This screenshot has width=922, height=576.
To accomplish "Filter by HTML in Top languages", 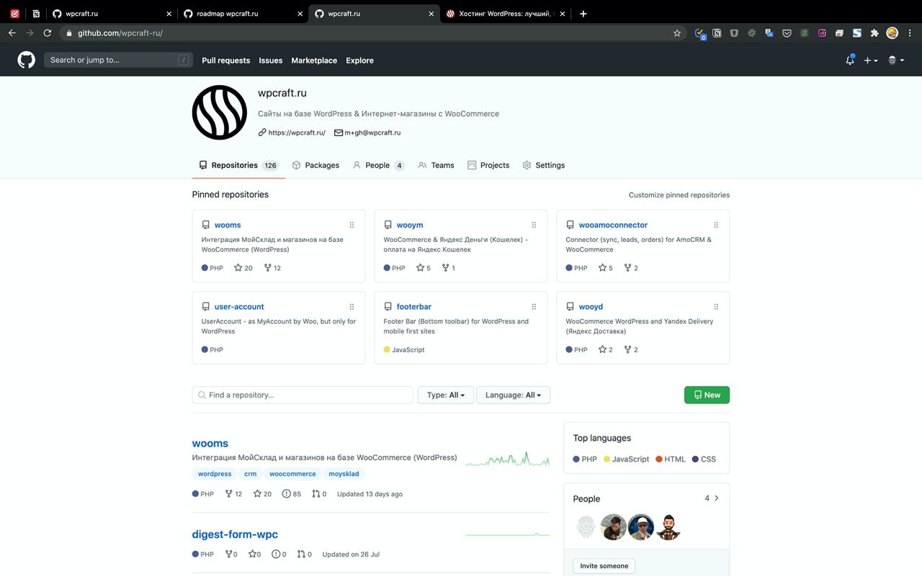I will tap(671, 459).
